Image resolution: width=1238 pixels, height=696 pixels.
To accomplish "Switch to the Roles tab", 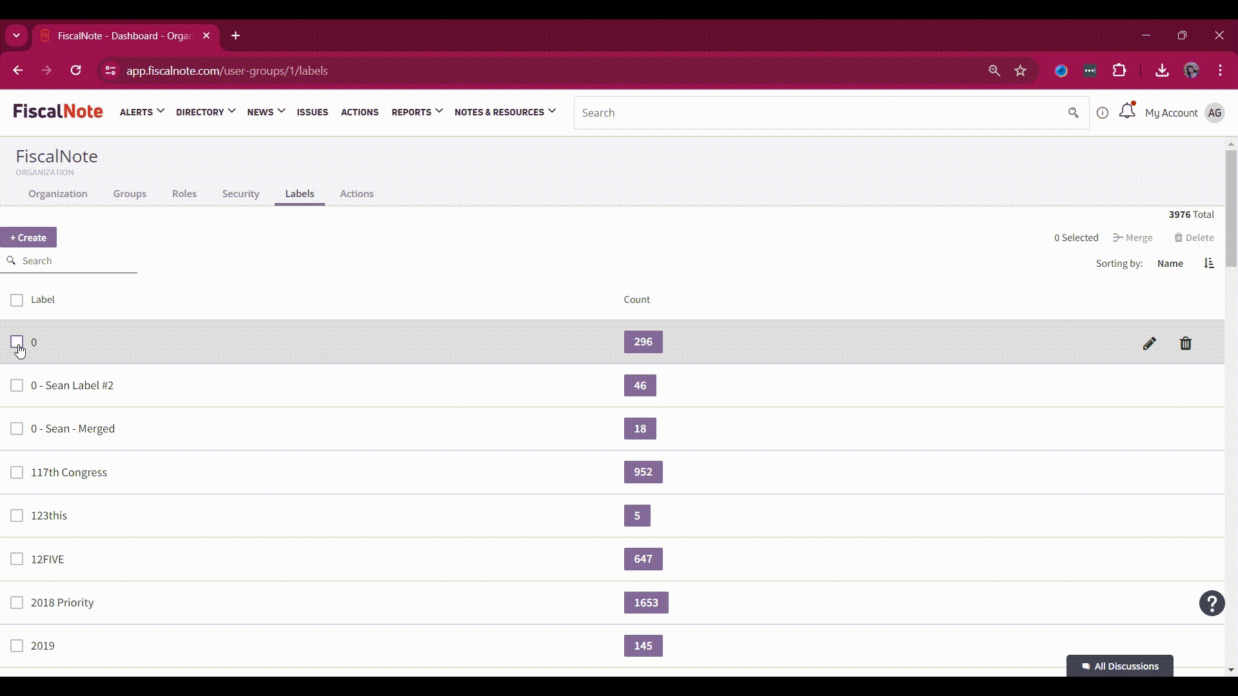I will point(184,193).
